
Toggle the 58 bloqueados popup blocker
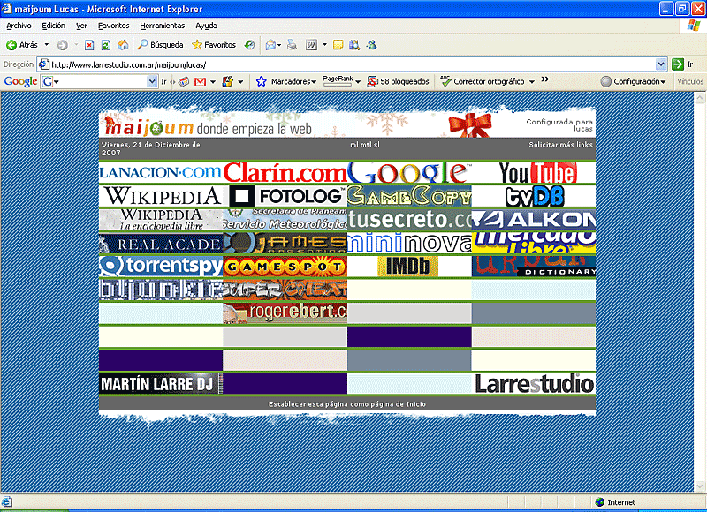click(x=398, y=81)
